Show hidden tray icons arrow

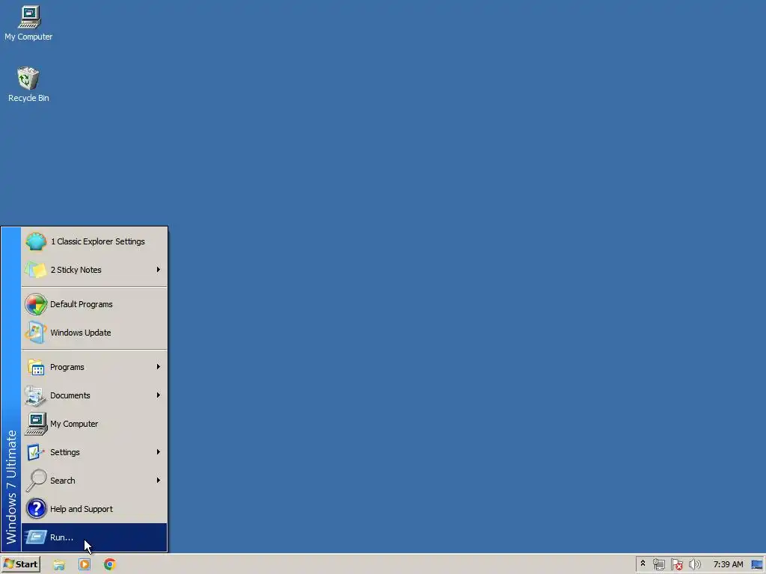[643, 564]
